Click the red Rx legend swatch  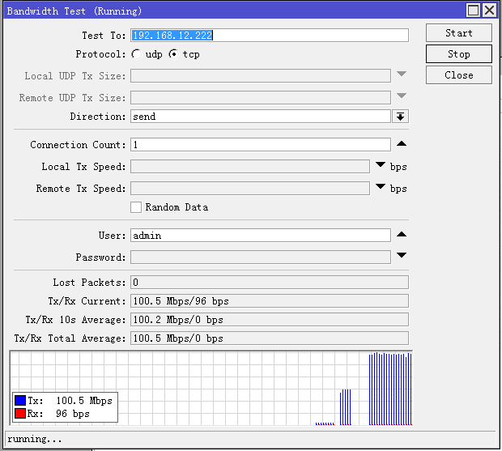pos(20,414)
